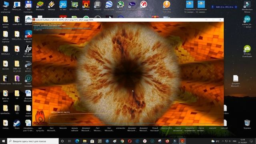Image resolution: width=256 pixels, height=144 pixels.
Task: Open Firefox from the taskbar
Action: point(167,141)
